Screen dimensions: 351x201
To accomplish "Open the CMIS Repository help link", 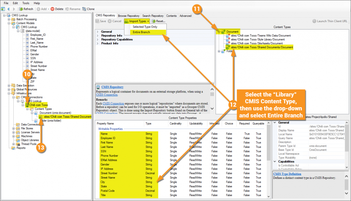I will coord(112,87).
